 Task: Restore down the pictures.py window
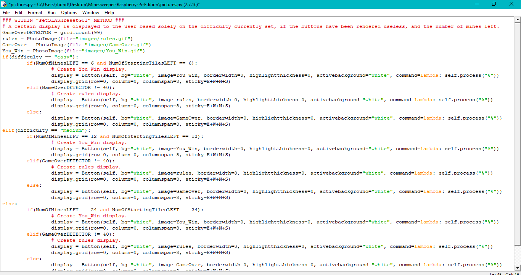point(494,4)
